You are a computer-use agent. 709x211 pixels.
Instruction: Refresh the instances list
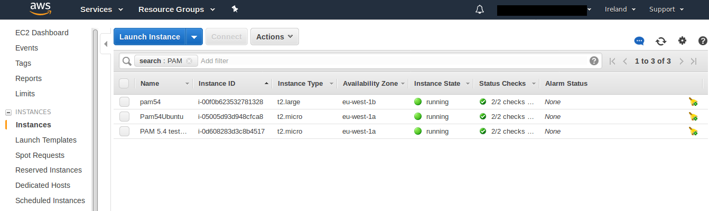click(x=661, y=41)
